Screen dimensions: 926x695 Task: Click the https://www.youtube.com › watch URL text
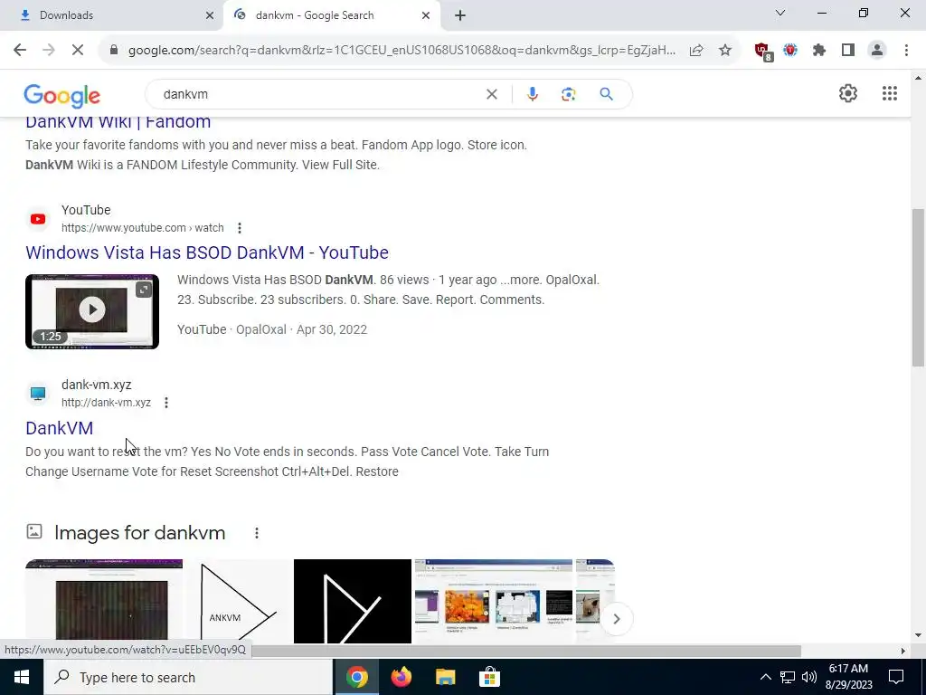142,228
